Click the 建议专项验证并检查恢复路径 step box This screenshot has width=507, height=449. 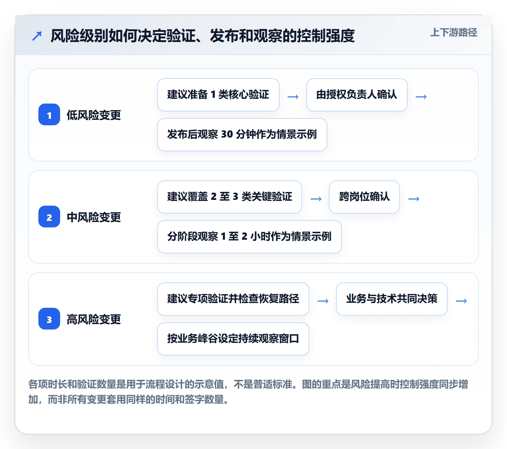233,299
